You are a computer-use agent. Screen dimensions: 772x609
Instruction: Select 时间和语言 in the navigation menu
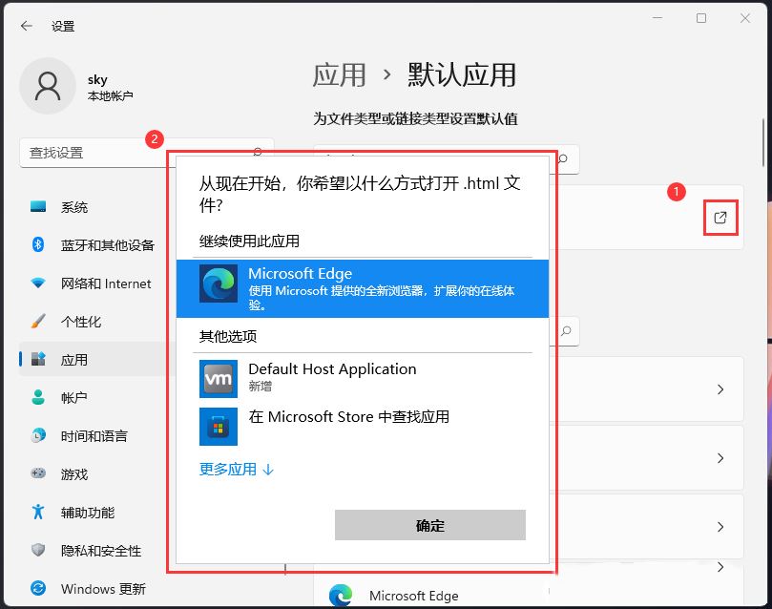[35, 436]
